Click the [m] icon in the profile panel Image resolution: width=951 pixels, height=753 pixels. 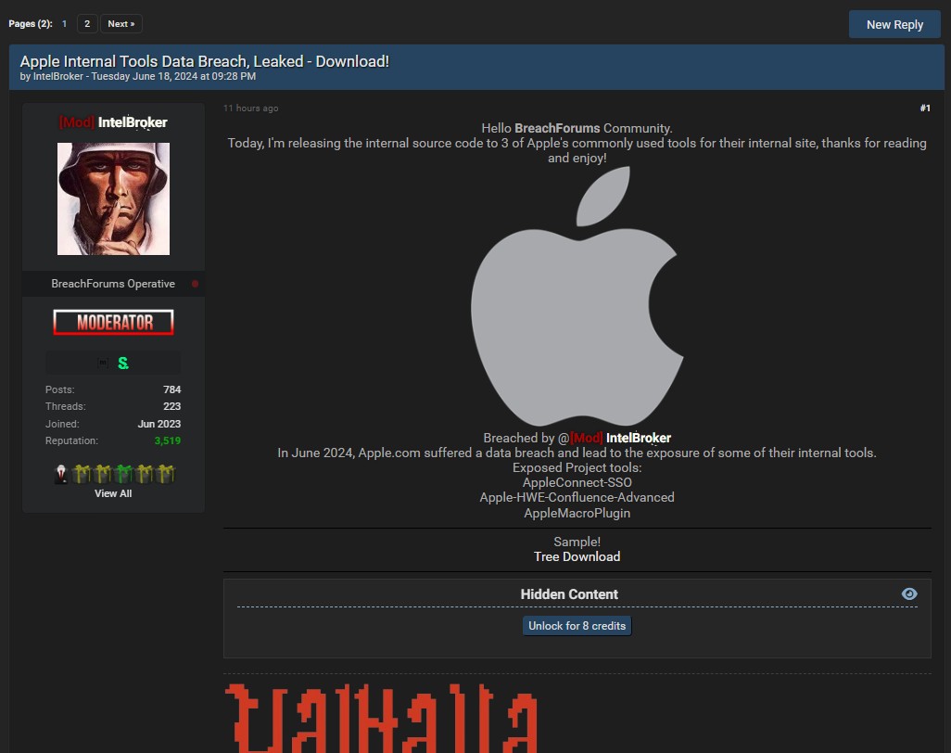click(103, 364)
